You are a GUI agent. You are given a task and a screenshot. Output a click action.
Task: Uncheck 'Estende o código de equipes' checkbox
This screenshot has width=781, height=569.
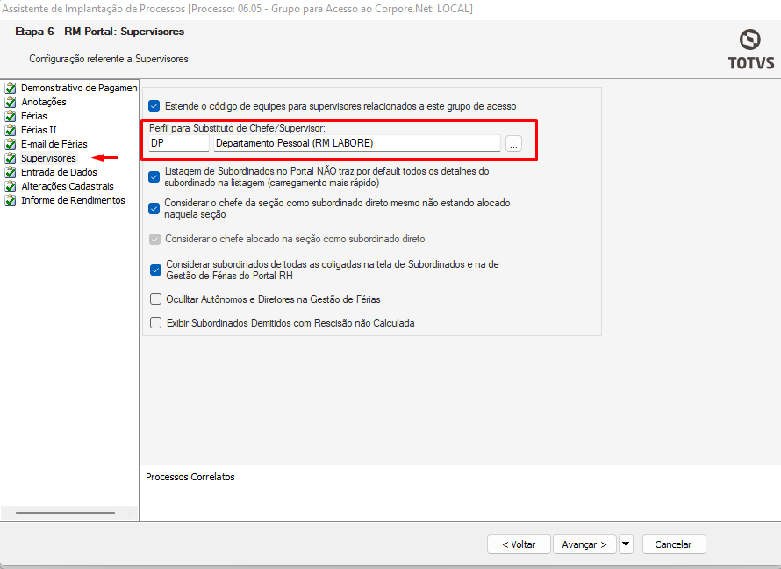[155, 105]
